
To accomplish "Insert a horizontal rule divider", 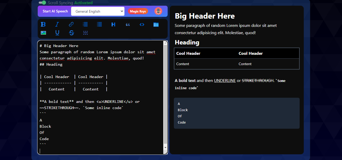I will pos(85,33).
